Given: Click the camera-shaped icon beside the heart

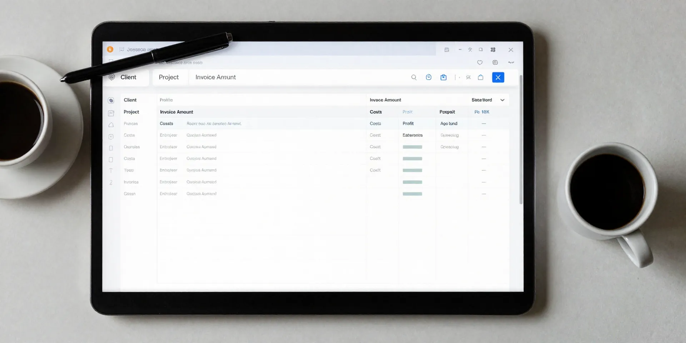Looking at the screenshot, I should 495,63.
